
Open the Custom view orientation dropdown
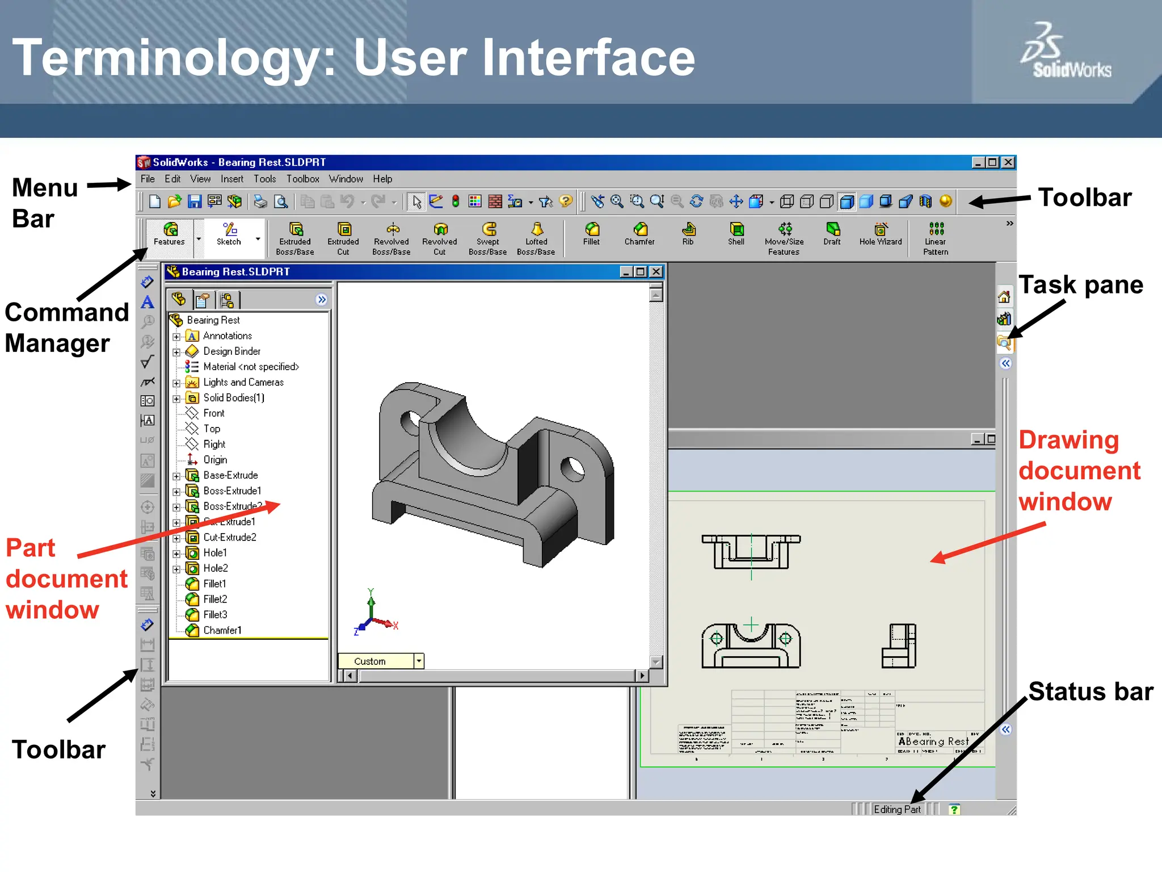(419, 661)
